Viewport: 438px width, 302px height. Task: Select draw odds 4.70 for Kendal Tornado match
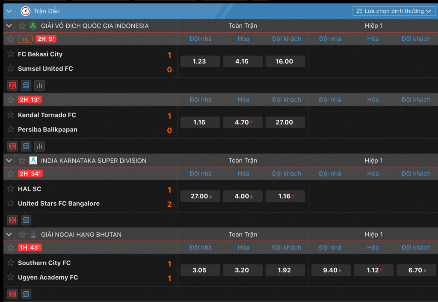point(243,122)
